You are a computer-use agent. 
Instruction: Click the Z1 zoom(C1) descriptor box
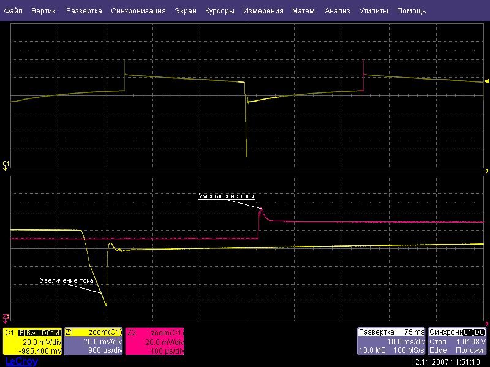click(x=94, y=341)
